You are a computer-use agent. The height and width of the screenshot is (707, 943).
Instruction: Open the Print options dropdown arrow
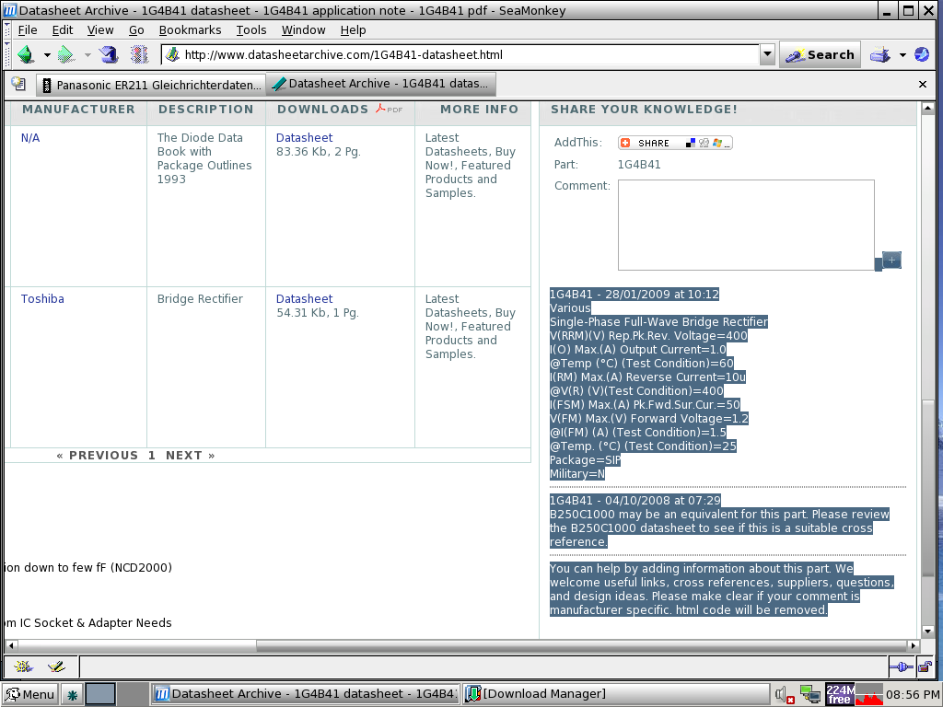point(902,55)
